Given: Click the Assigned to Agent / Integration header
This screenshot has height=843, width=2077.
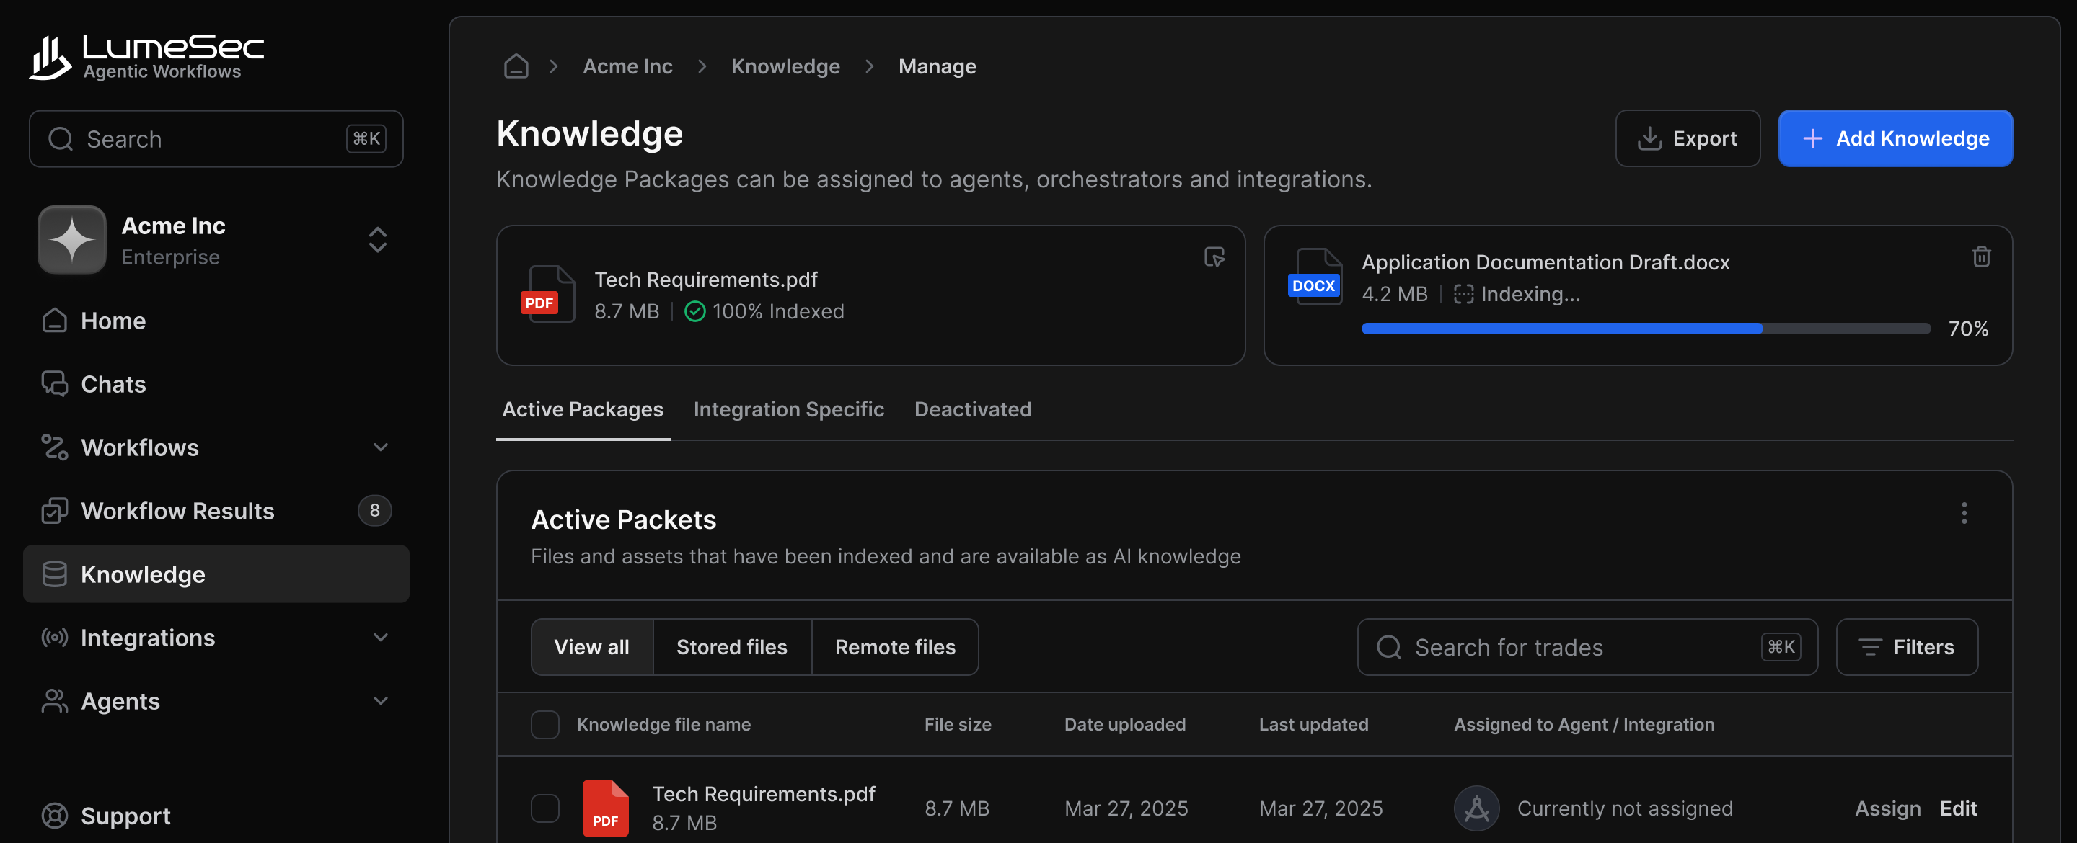Looking at the screenshot, I should (1584, 725).
